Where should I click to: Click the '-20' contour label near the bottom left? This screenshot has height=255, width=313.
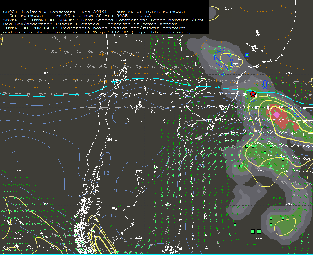(x=60, y=245)
